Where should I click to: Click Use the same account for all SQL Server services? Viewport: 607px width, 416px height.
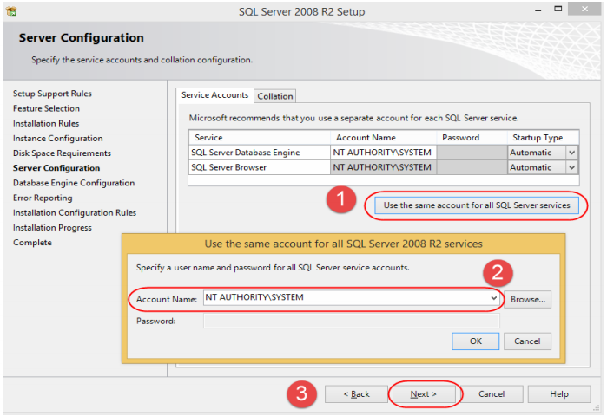click(x=477, y=205)
